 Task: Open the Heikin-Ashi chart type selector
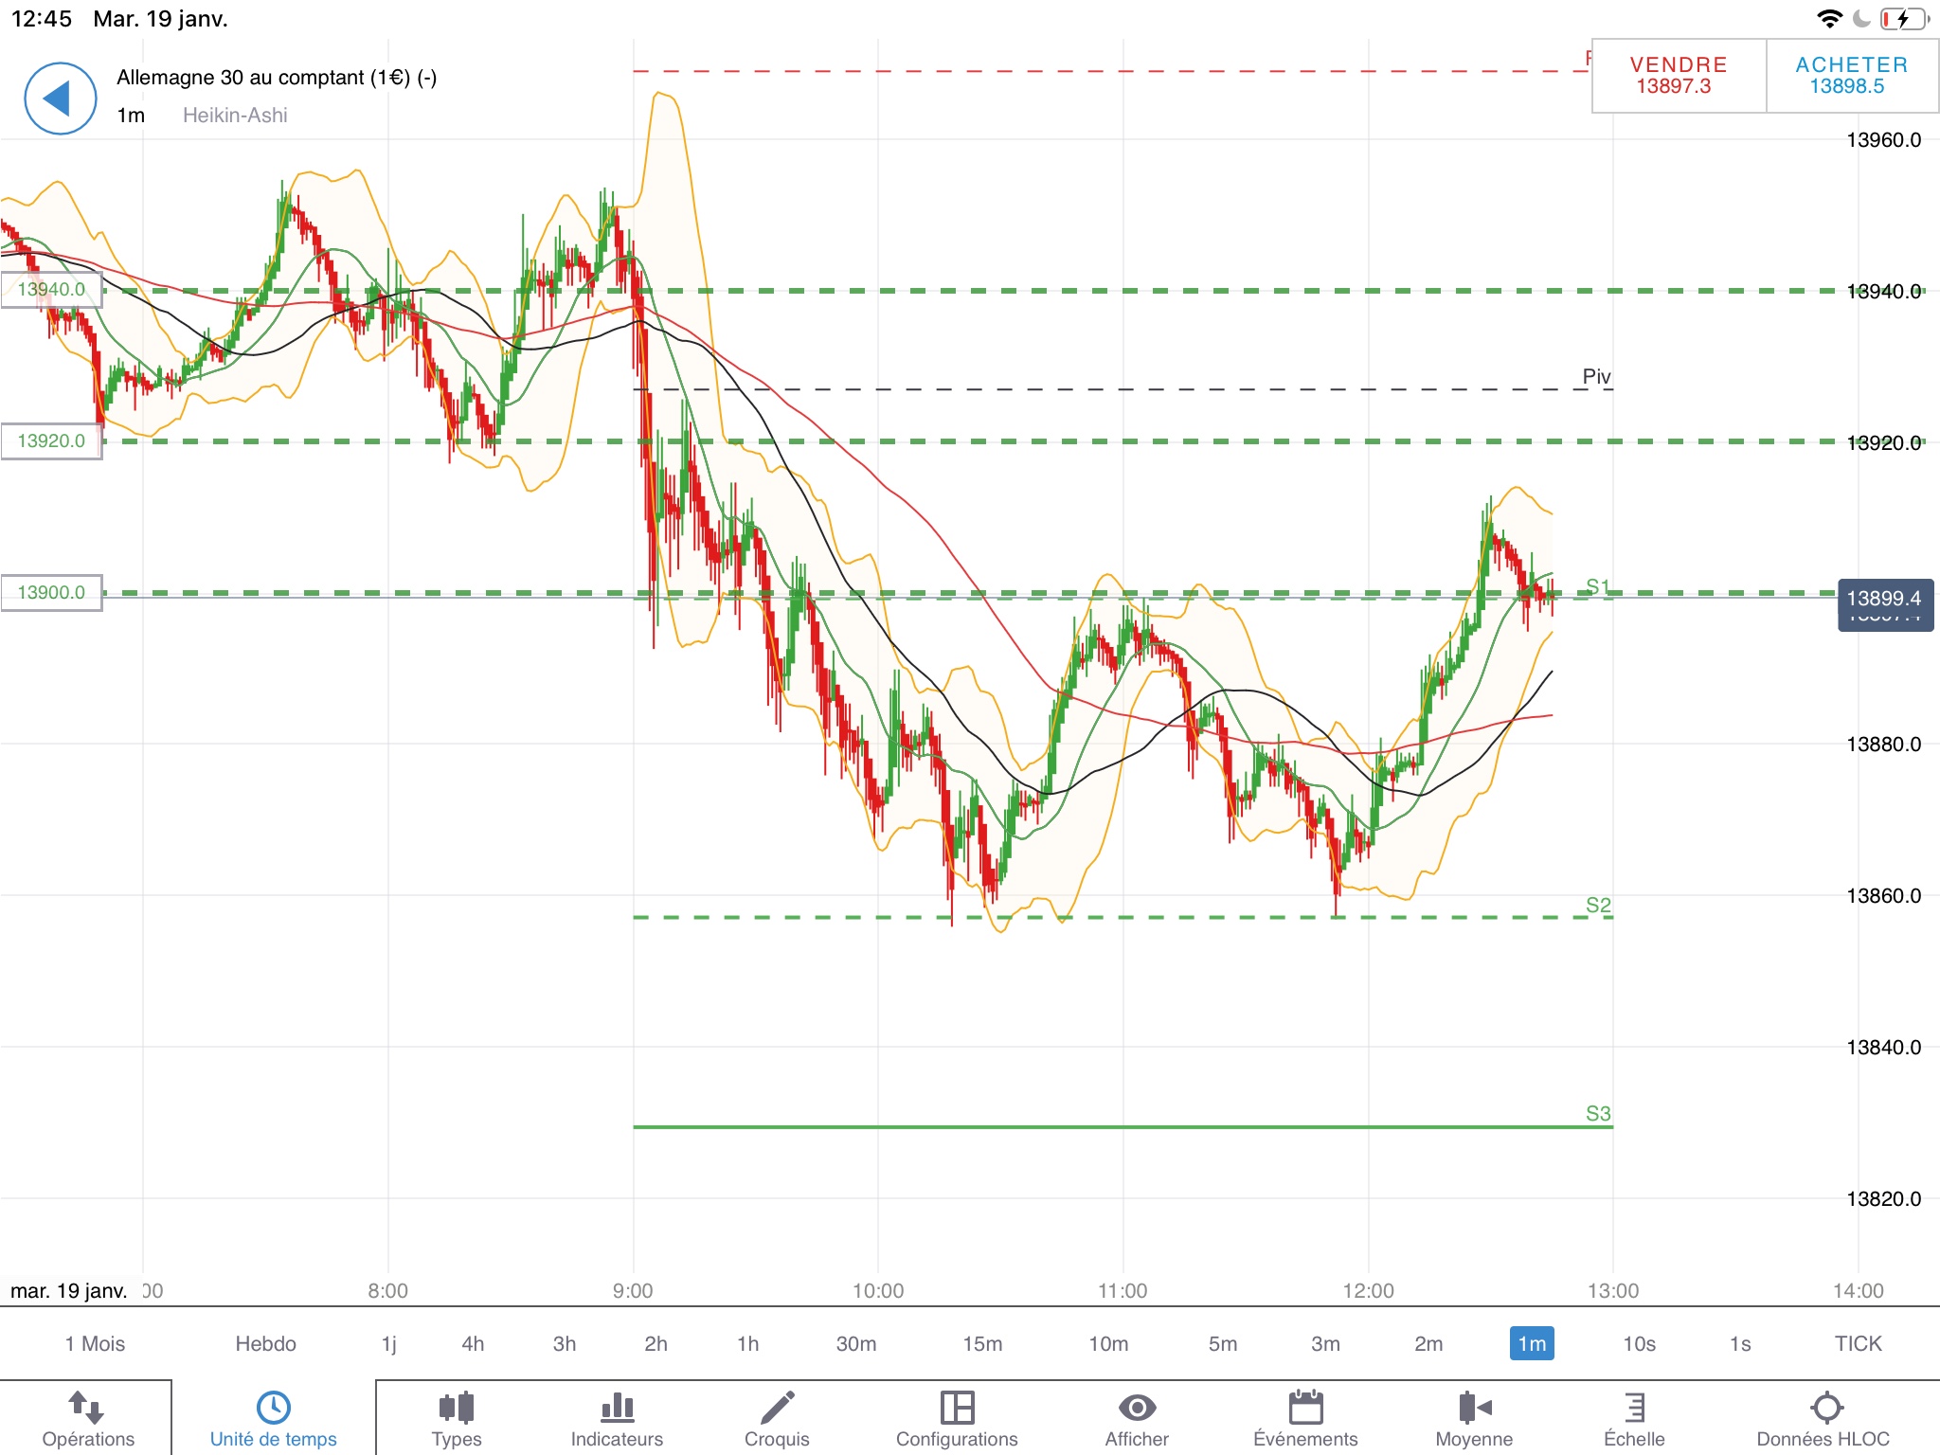point(235,116)
